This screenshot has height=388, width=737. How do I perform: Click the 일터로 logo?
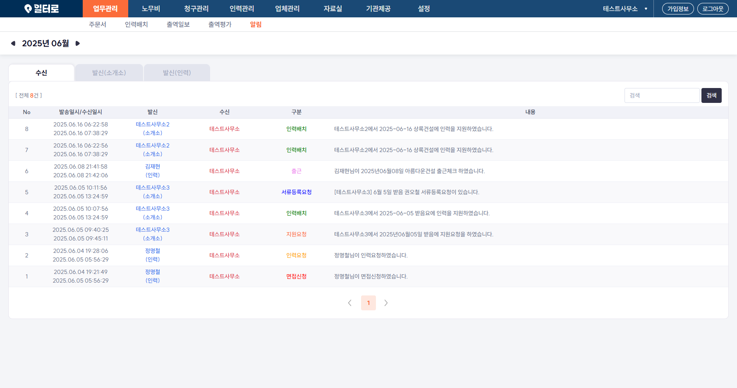pyautogui.click(x=41, y=9)
